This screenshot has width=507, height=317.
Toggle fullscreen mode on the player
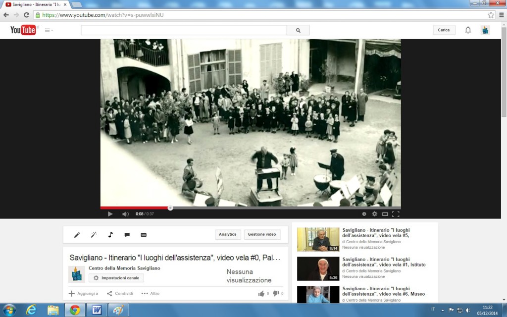coord(396,214)
